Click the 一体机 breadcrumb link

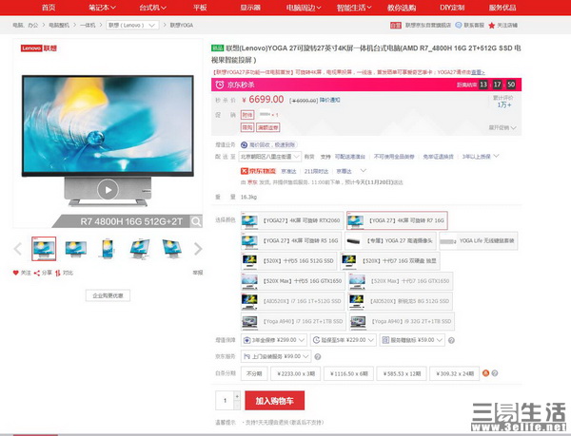[x=88, y=25]
